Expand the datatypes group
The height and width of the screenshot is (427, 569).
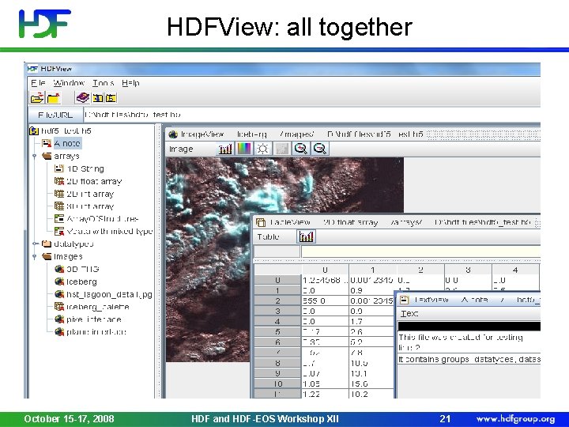coord(35,244)
